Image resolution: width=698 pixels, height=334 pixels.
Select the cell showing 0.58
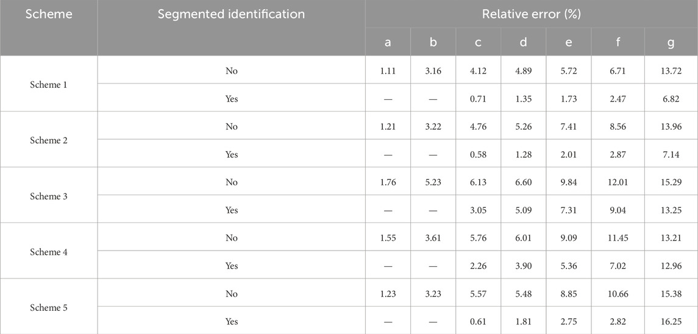478,155
